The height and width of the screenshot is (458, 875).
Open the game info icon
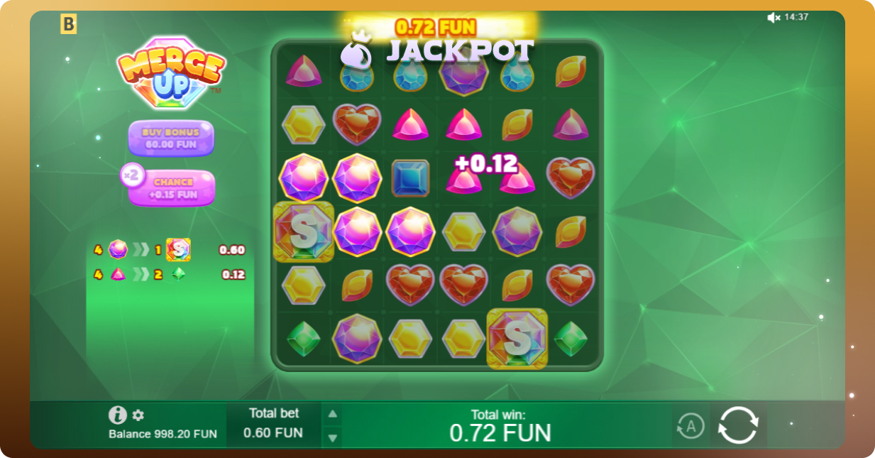click(x=117, y=415)
